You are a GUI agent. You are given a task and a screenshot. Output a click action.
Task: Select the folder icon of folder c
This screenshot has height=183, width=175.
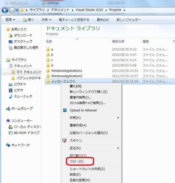(x=48, y=60)
